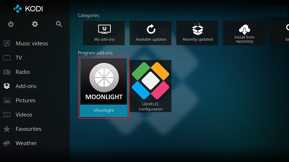The height and width of the screenshot is (162, 289).
Task: Launch the Moonlight add-on
Action: click(x=104, y=88)
